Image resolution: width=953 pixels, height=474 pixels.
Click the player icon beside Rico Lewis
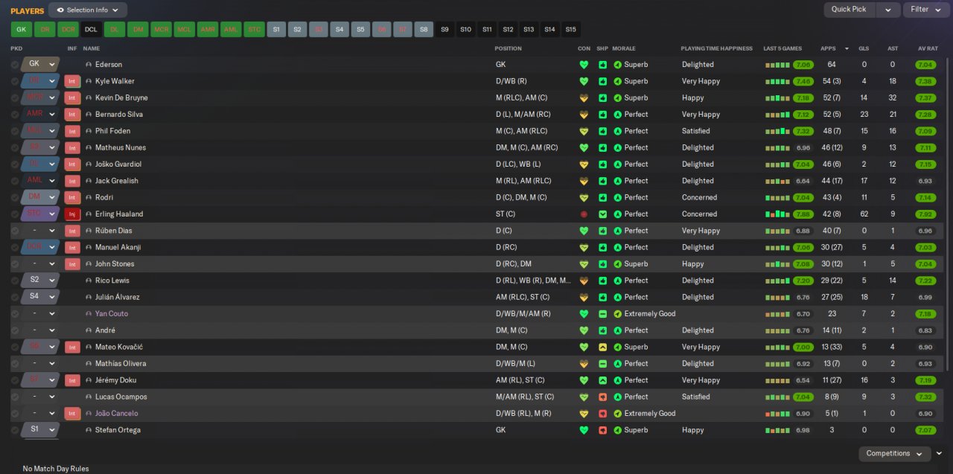pyautogui.click(x=89, y=281)
